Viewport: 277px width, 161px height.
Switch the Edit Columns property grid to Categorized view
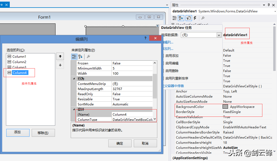[74, 56]
